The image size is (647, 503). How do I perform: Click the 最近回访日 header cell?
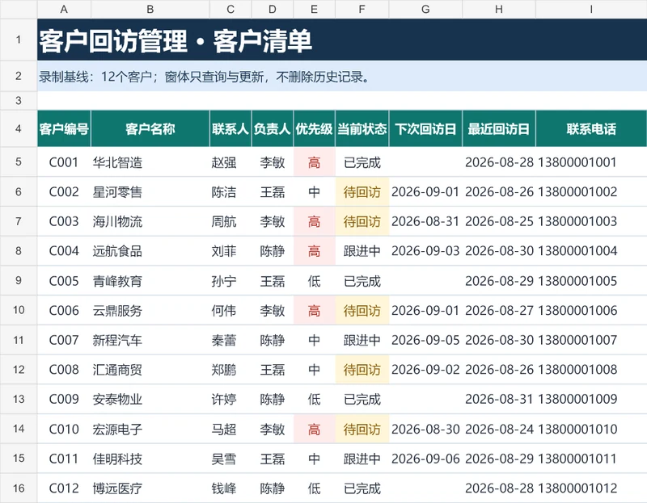coord(499,128)
